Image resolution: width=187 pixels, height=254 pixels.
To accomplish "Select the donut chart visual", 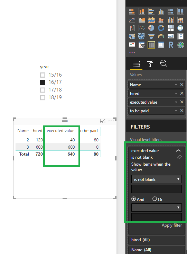I will 161,28.
